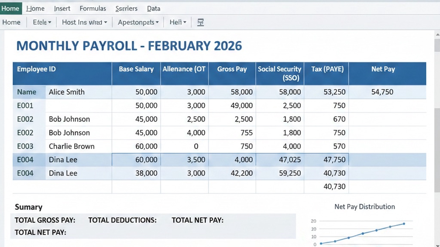The image size is (440, 247).
Task: Expand the Heli dropdown
Action: coord(178,22)
